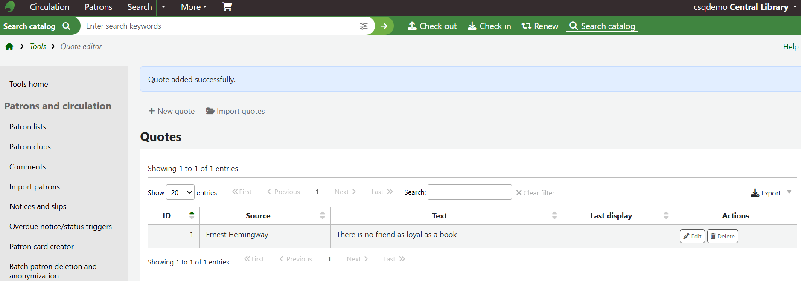Click the Check in toolbar link
Screen dimensions: 801x281
point(489,26)
